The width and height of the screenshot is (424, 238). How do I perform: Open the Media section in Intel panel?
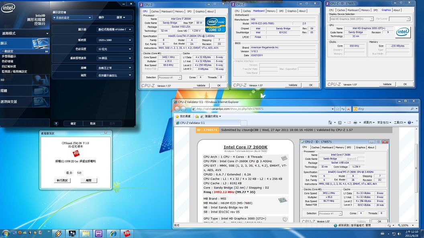(x=24, y=91)
